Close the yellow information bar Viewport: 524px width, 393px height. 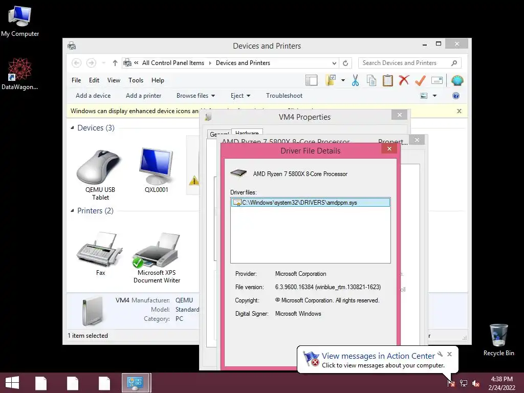(459, 111)
